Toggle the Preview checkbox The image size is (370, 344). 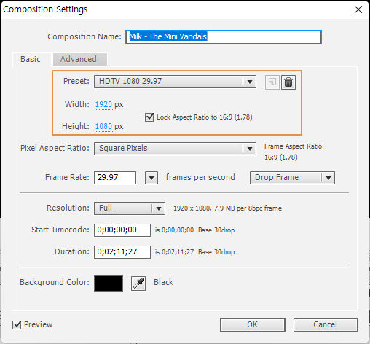coord(17,325)
